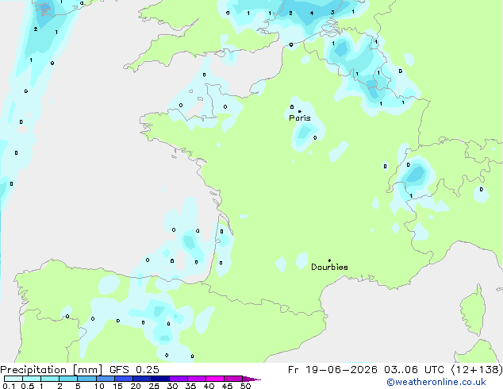Select the 0.1 to 0.5 mm legend swatch
This screenshot has height=389, width=503.
[13, 379]
